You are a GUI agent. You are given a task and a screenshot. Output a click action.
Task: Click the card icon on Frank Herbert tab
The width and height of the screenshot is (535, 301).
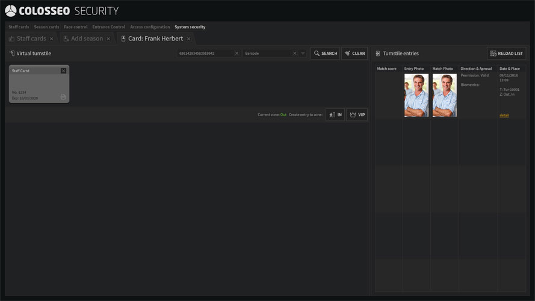click(x=123, y=39)
